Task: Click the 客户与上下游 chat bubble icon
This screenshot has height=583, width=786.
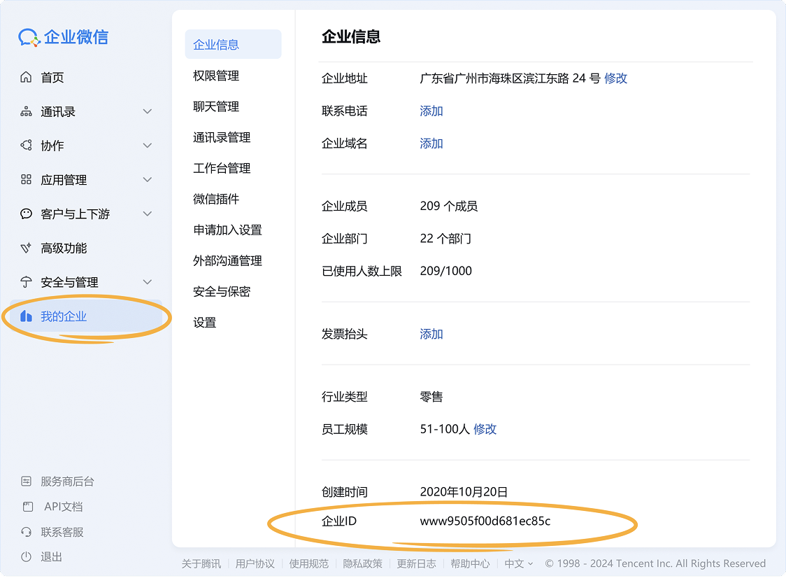Action: 26,213
